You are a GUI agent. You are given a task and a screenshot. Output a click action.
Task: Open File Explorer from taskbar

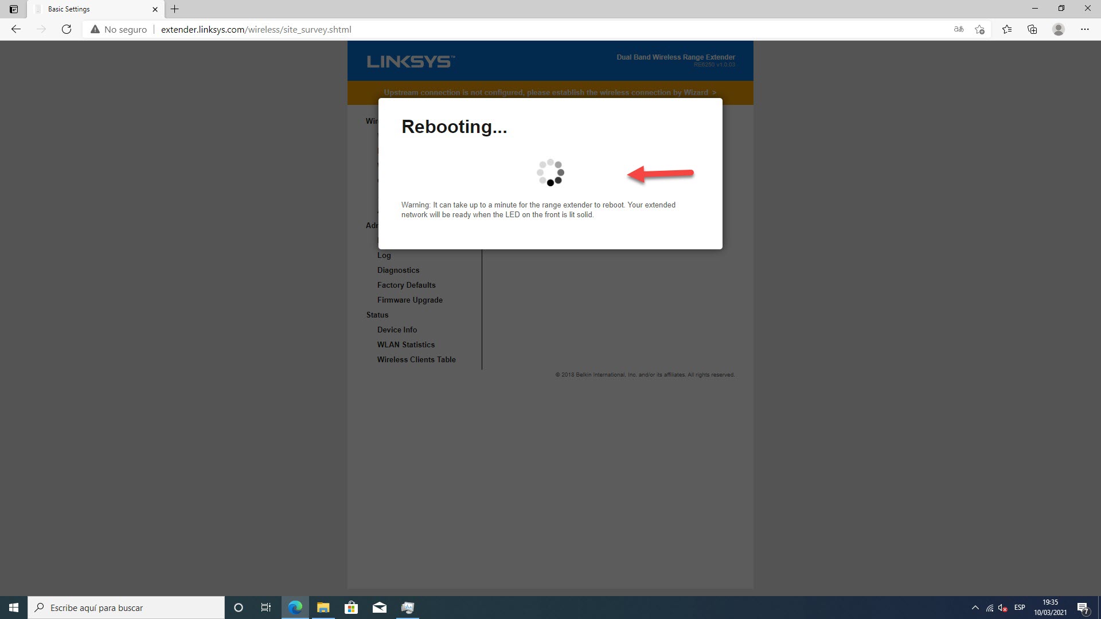tap(323, 608)
